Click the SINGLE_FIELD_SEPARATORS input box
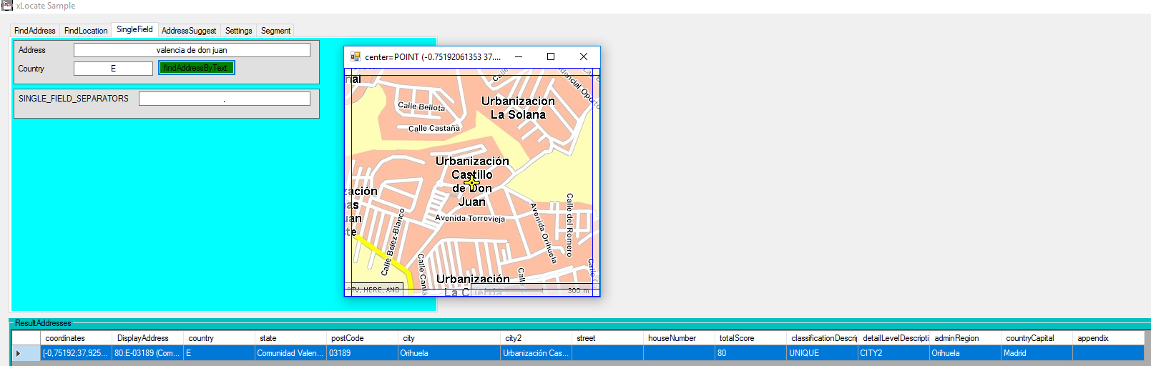 pyautogui.click(x=224, y=99)
